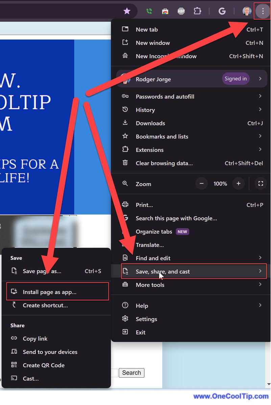The height and width of the screenshot is (405, 271).
Task: Click the Help question mark icon
Action: coord(125,305)
